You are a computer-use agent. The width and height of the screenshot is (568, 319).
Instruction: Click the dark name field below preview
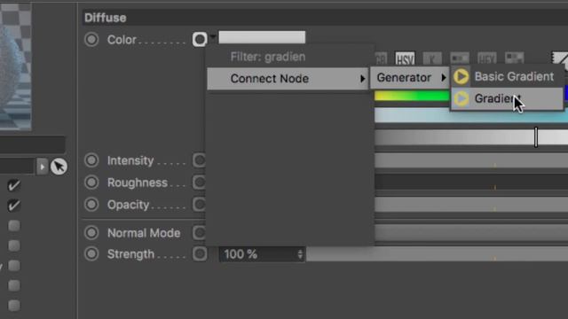coord(33,144)
